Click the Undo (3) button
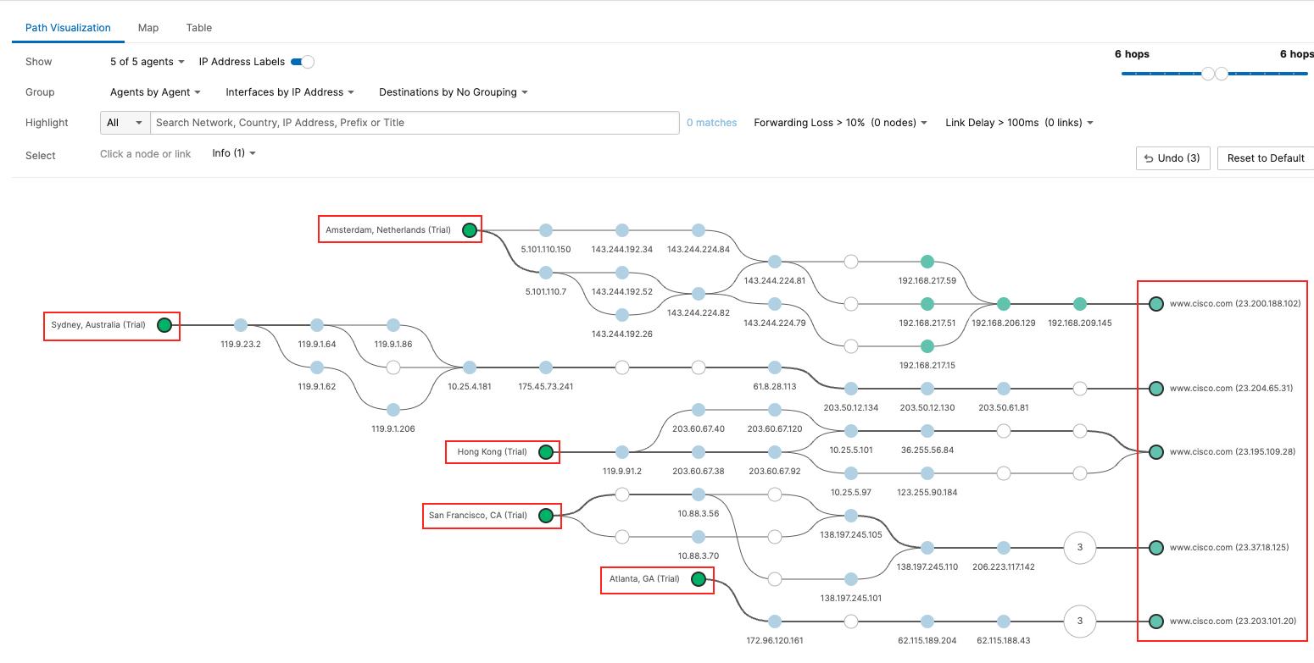The height and width of the screenshot is (663, 1314). coord(1172,158)
